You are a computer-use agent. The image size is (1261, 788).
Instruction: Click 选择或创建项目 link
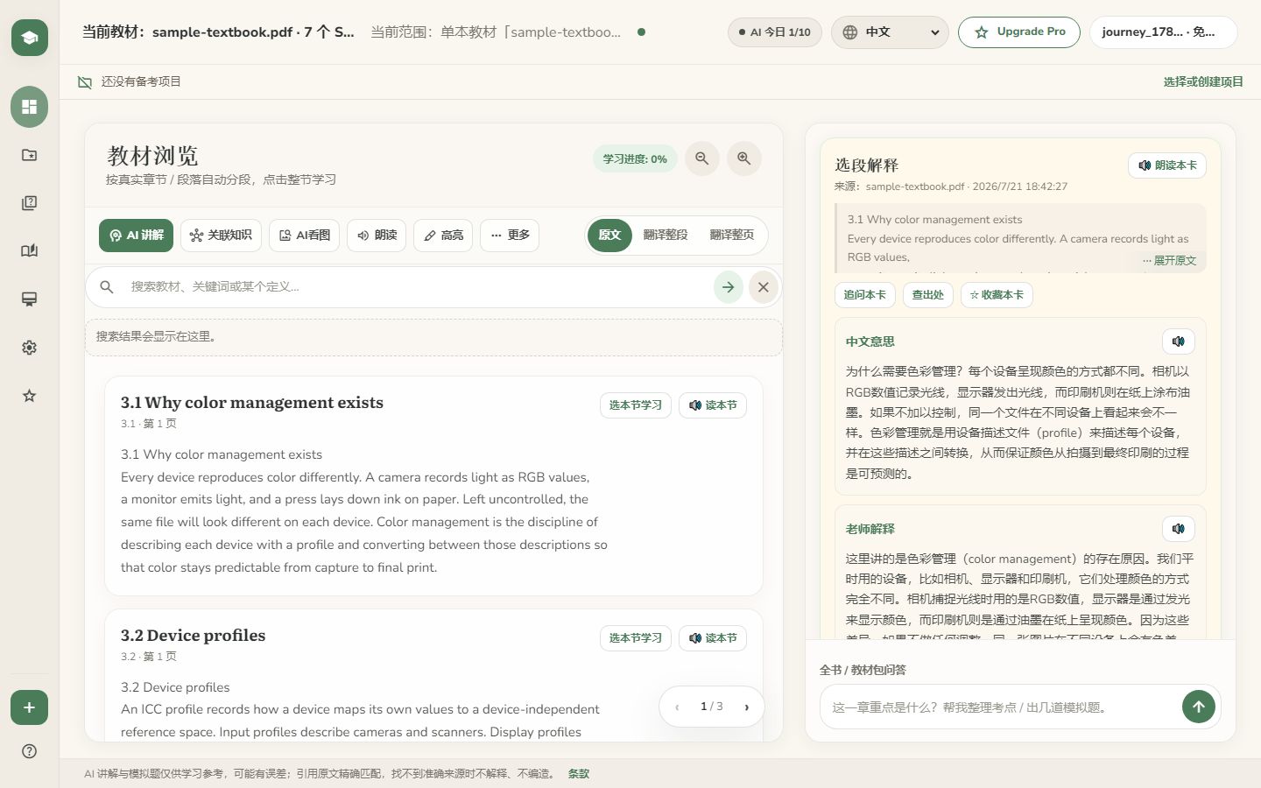1203,82
